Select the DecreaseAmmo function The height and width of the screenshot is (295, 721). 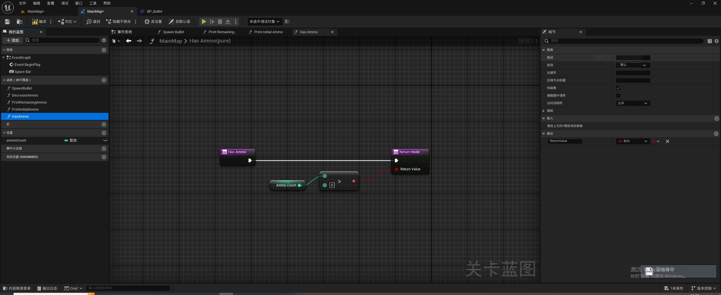coord(25,95)
